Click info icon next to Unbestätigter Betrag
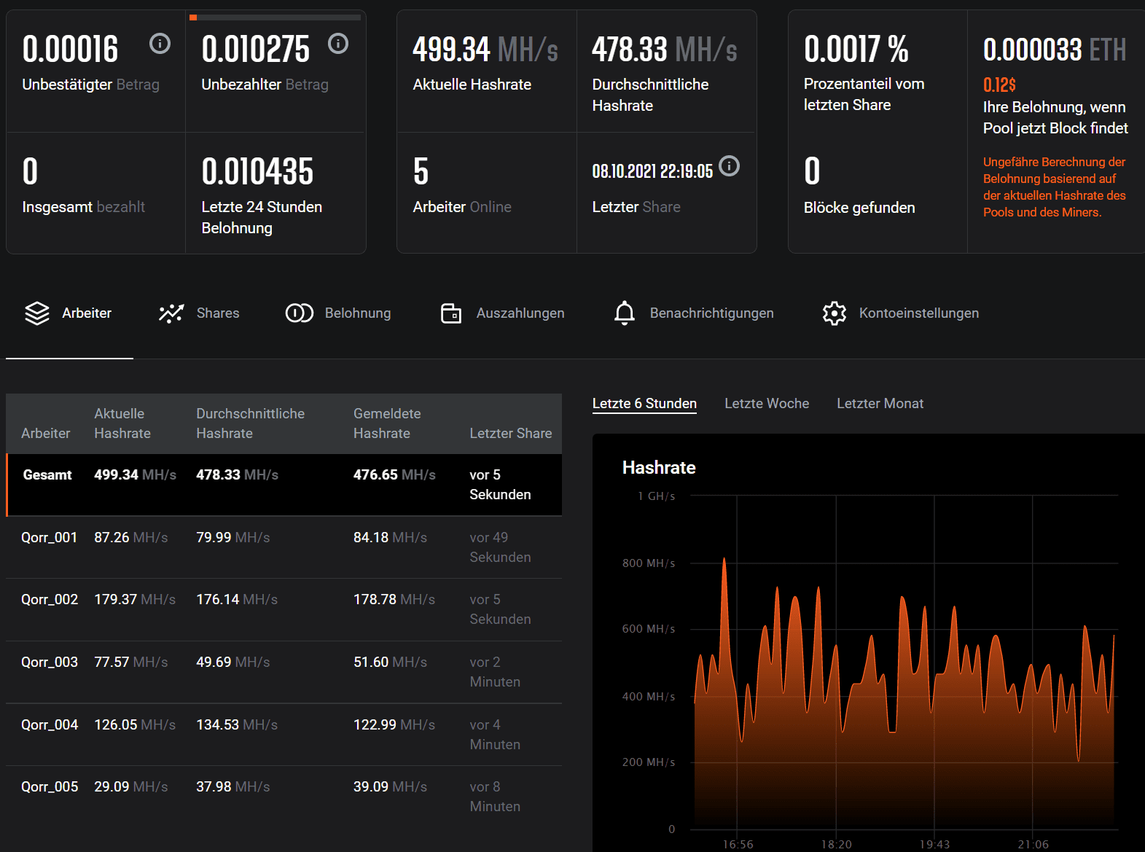 [160, 44]
